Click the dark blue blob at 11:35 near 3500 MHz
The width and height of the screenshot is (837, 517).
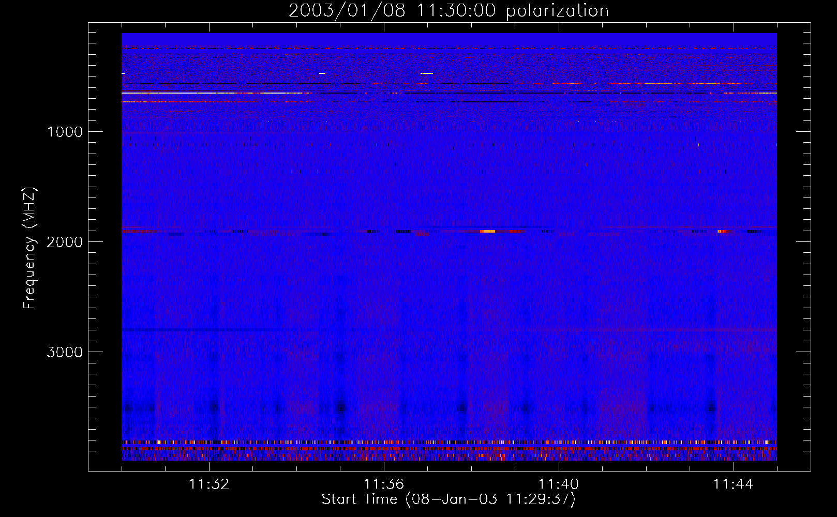(x=340, y=408)
